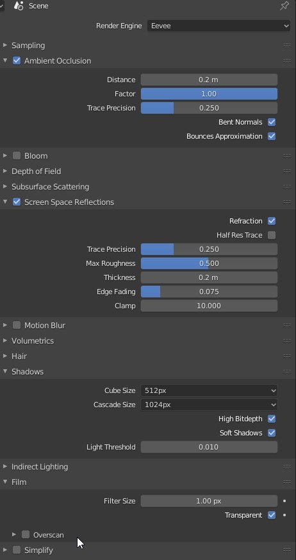This screenshot has width=296, height=560.
Task: Expand the Indirect Lighting panel
Action: click(x=40, y=466)
